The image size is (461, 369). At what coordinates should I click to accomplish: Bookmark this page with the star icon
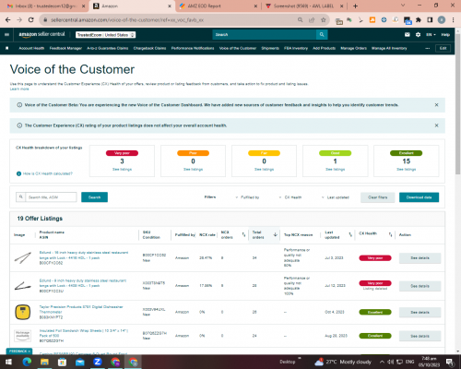(x=323, y=20)
